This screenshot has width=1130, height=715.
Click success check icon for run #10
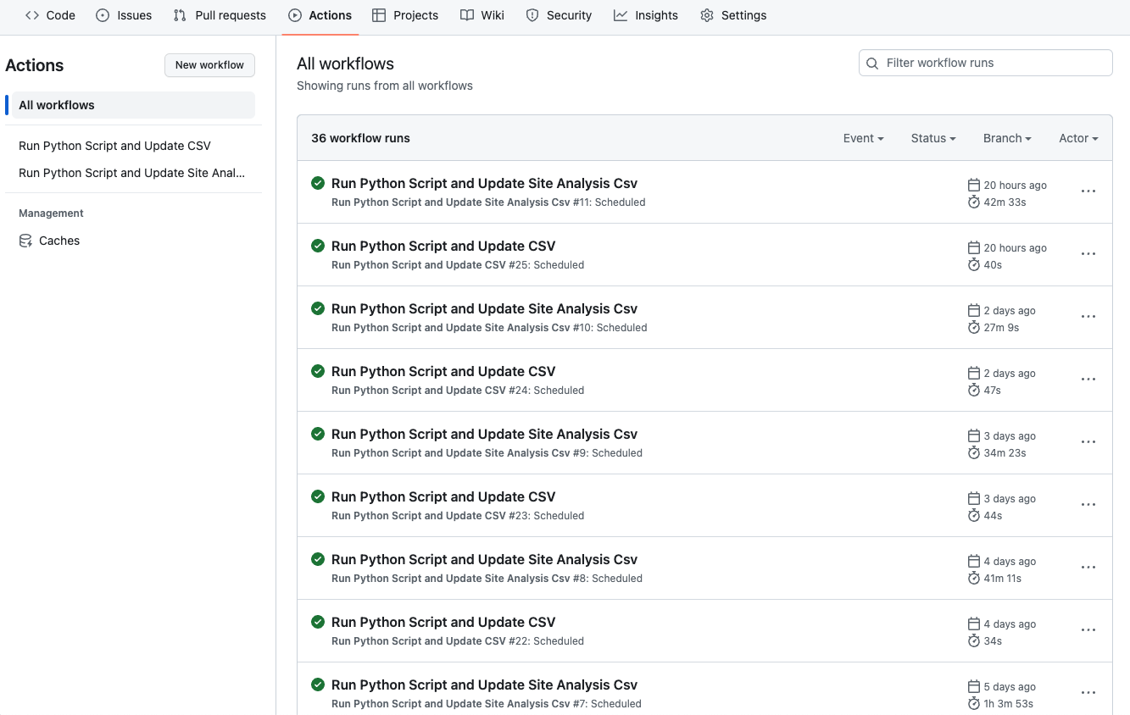click(318, 308)
